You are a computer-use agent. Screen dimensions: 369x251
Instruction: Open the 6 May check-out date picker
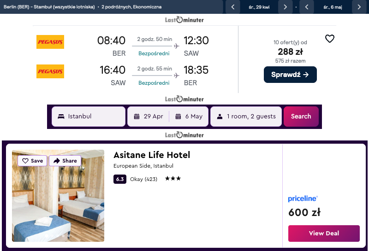tap(189, 117)
